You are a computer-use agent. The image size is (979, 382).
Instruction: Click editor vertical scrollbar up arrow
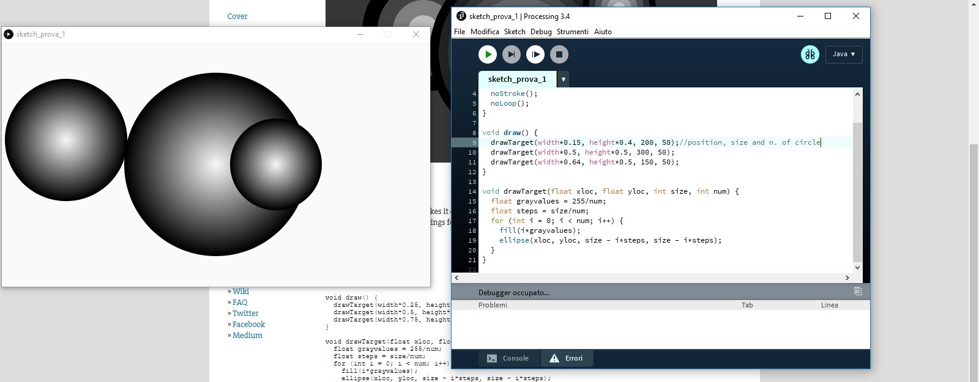pyautogui.click(x=857, y=94)
